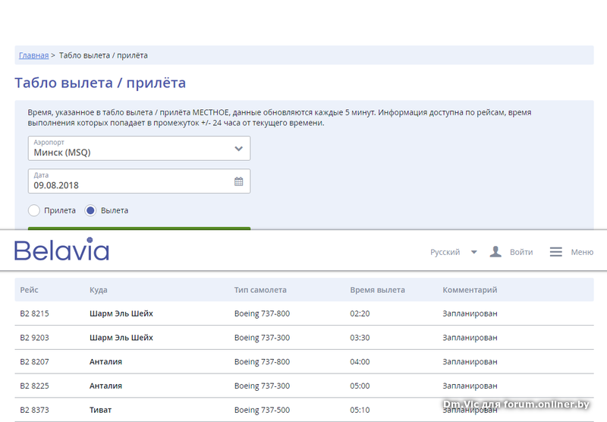Click the user profile icon
Image resolution: width=607 pixels, height=422 pixels.
495,252
